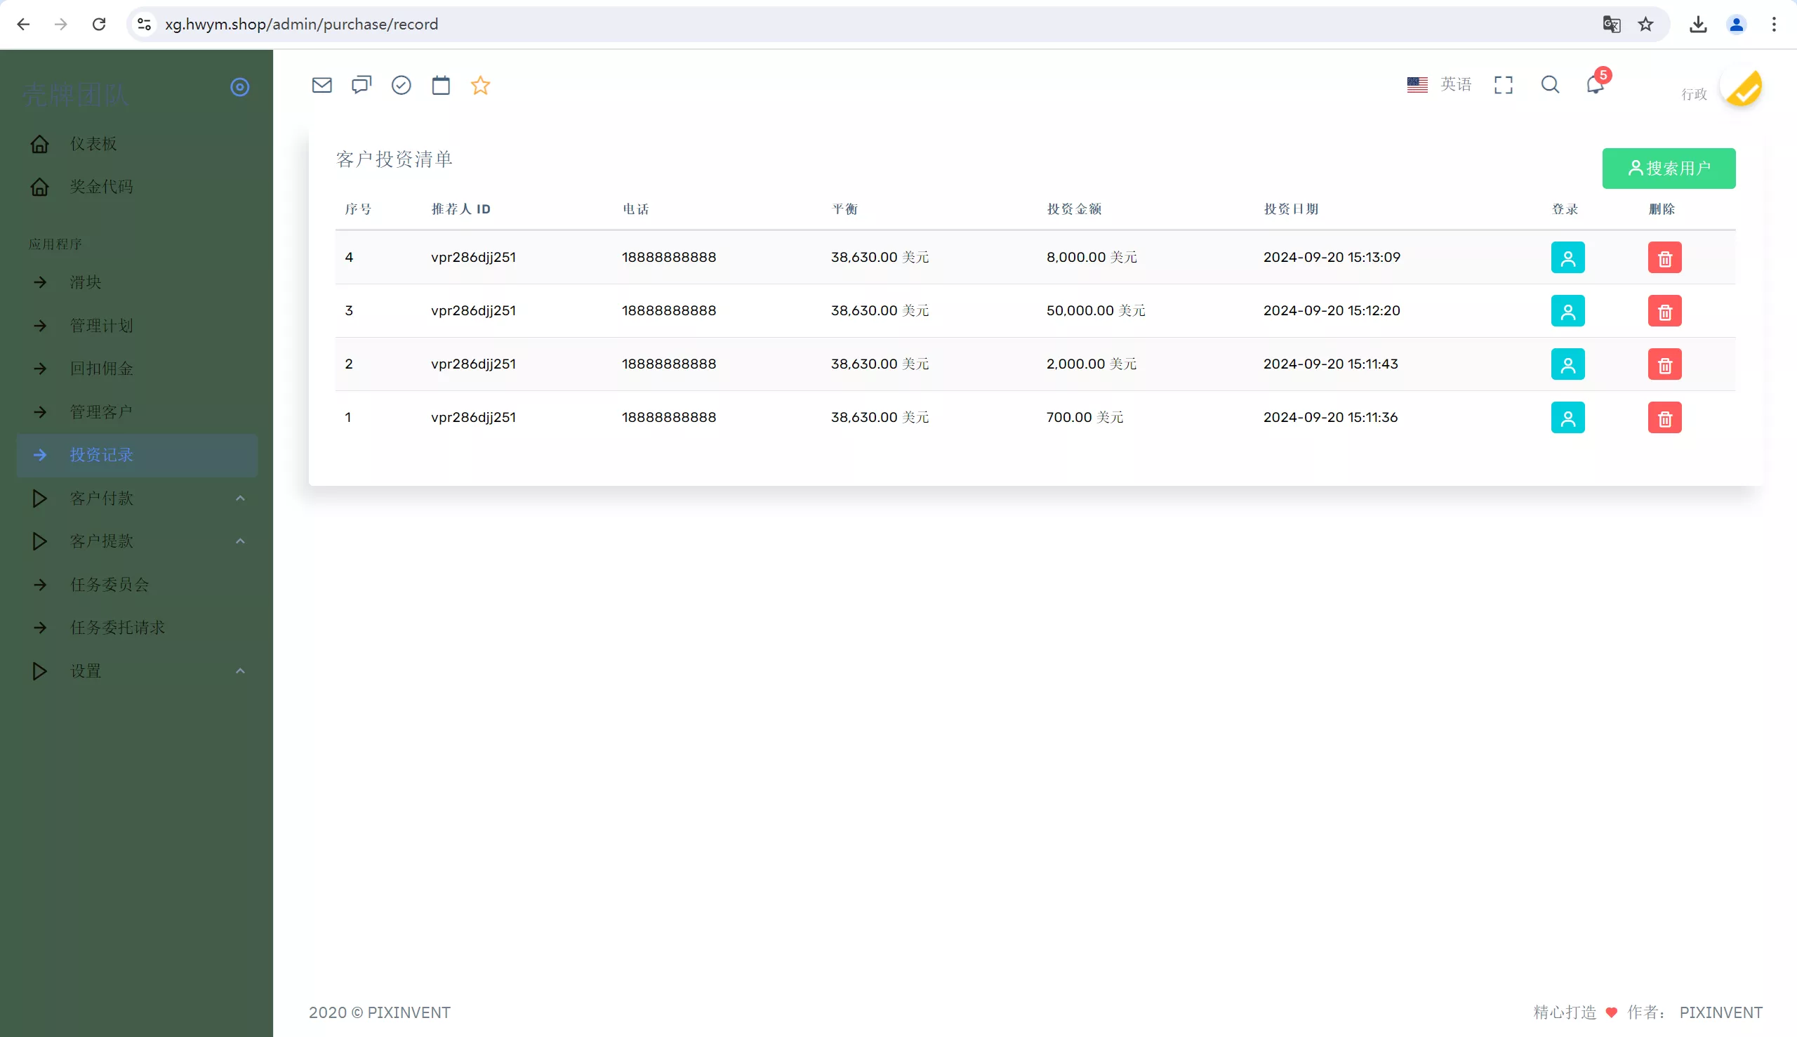Log in as user of record 1
This screenshot has height=1037, width=1797.
point(1567,418)
